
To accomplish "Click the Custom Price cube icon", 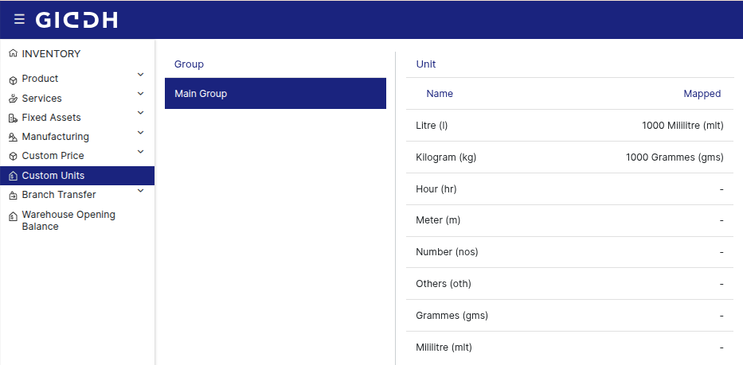I will coord(14,156).
